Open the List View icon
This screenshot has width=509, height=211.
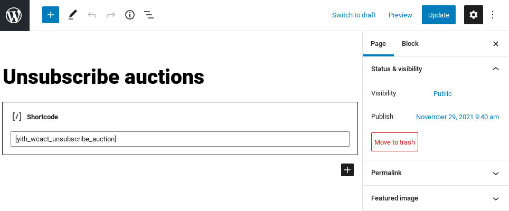(x=149, y=15)
